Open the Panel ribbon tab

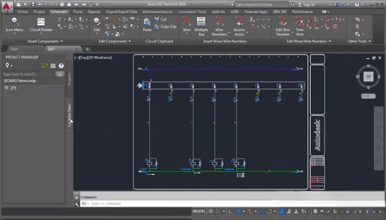78,12
